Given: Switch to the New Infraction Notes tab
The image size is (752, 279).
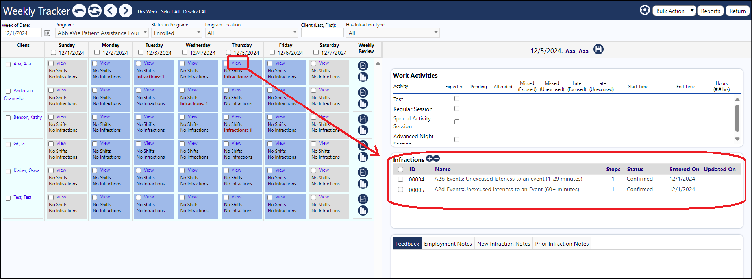Looking at the screenshot, I should coord(504,244).
